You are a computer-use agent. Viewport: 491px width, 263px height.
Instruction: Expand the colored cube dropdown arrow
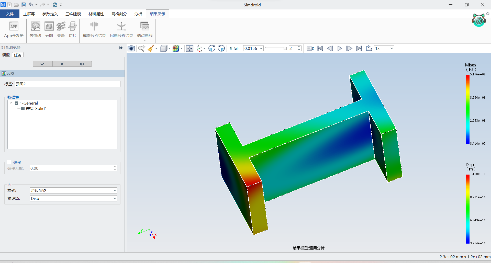coord(182,48)
